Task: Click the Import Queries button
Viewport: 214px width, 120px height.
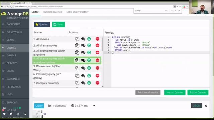Action: 175,93
